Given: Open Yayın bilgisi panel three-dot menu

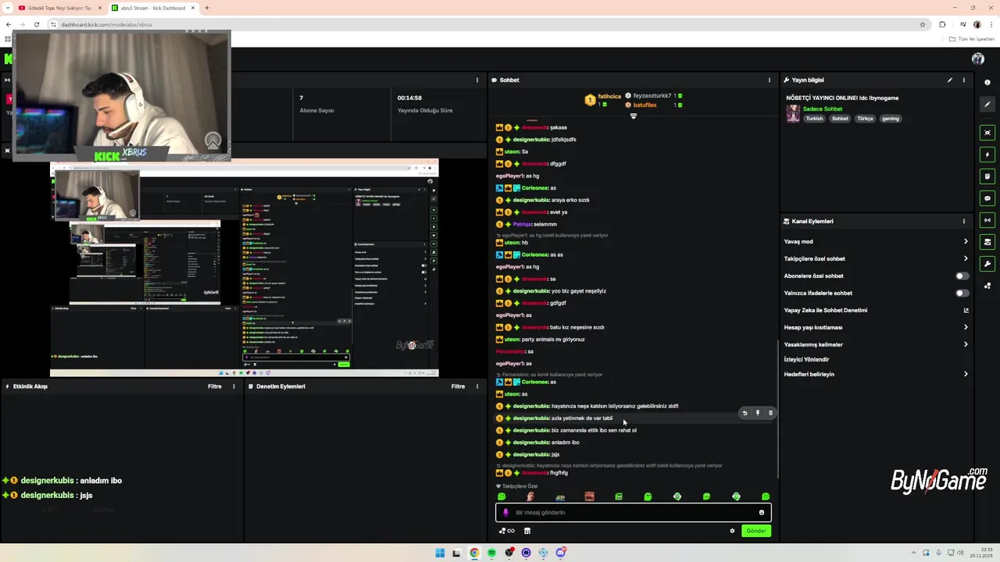Looking at the screenshot, I should 964,80.
